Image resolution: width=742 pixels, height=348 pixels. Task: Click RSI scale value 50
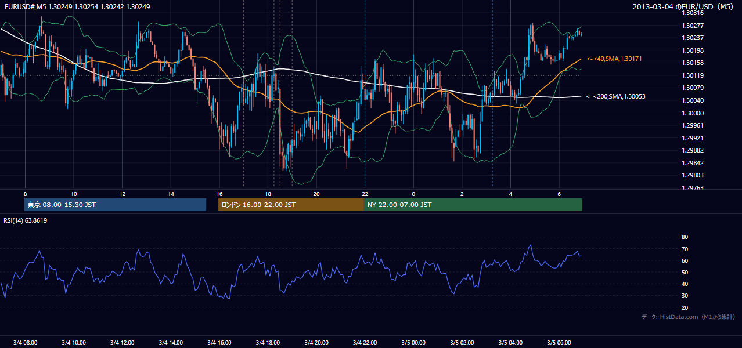pos(685,272)
